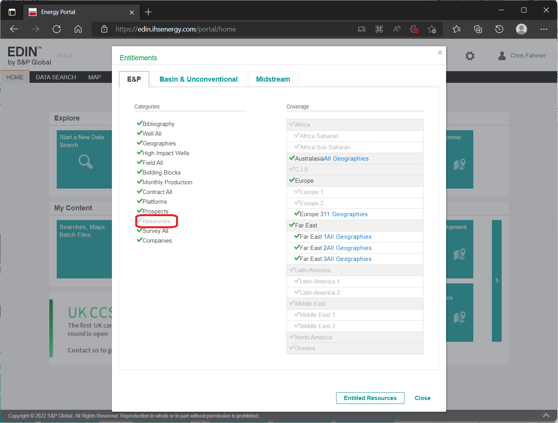Open the Read aloud icon
Image resolution: width=558 pixels, height=423 pixels.
397,29
